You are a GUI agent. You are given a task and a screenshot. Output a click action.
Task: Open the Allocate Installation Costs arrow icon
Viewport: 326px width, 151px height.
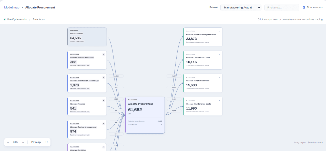(x=219, y=78)
